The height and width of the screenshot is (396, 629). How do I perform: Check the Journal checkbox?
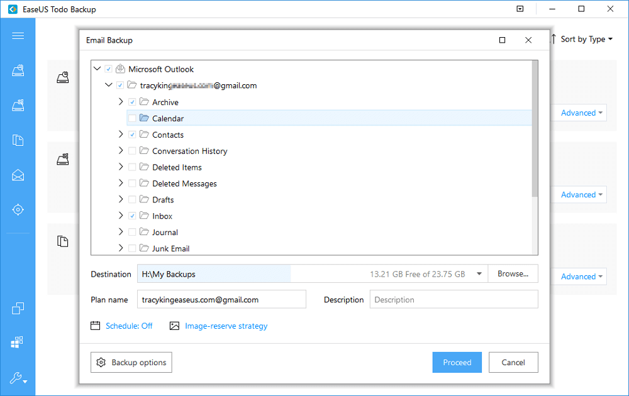132,232
